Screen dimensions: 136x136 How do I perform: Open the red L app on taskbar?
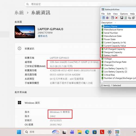102,132
